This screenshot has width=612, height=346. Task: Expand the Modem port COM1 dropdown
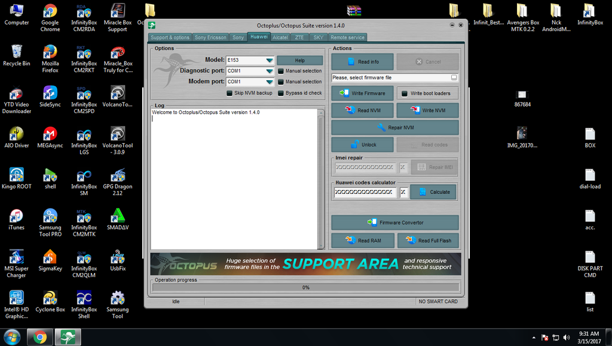(270, 81)
